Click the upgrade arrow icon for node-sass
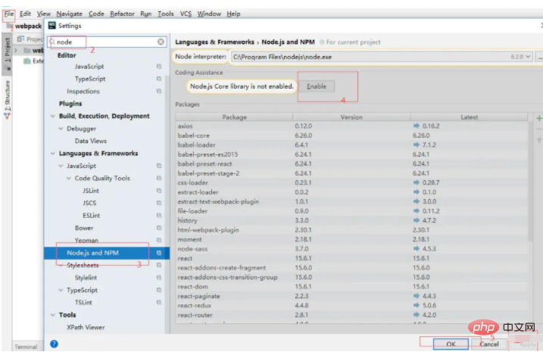543x352 pixels. (x=417, y=248)
